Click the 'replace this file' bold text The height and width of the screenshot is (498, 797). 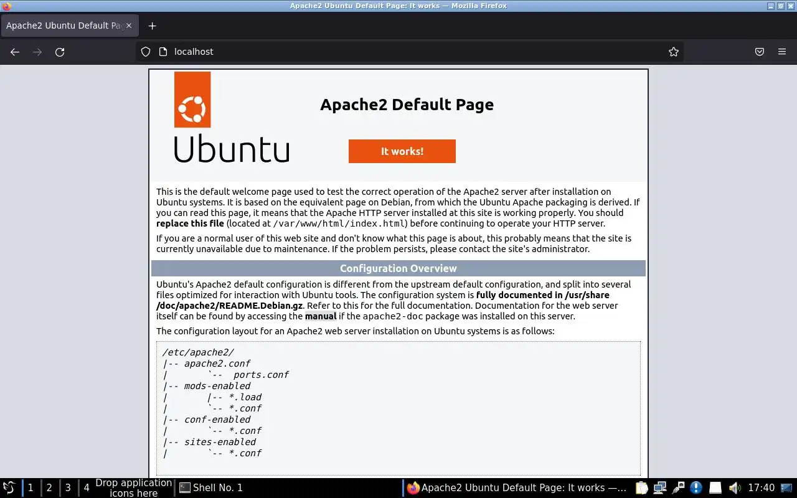[x=190, y=223]
